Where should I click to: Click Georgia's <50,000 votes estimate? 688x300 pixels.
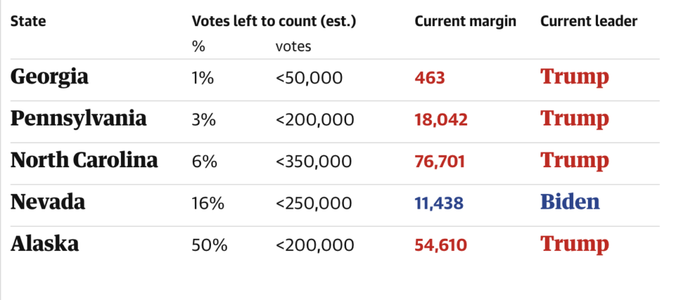pyautogui.click(x=309, y=78)
